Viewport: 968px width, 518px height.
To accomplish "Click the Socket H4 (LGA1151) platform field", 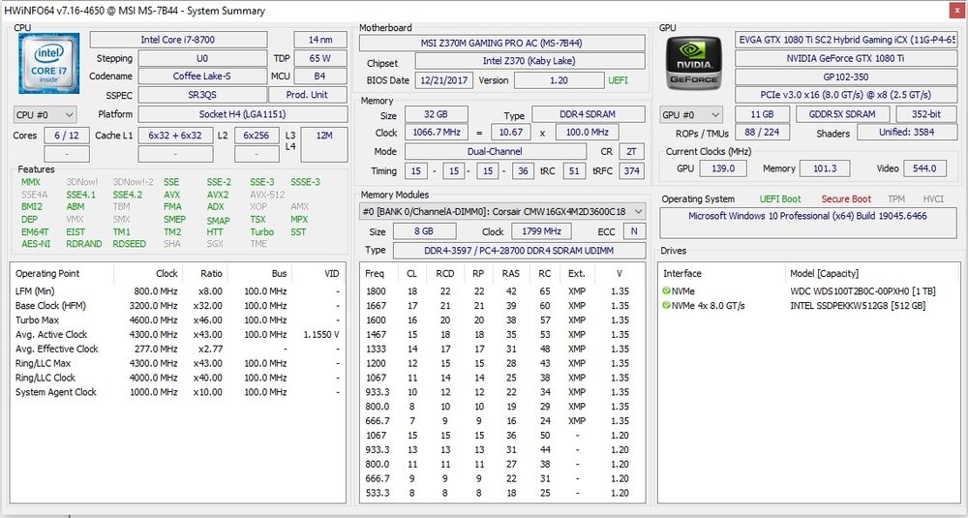I will (243, 114).
